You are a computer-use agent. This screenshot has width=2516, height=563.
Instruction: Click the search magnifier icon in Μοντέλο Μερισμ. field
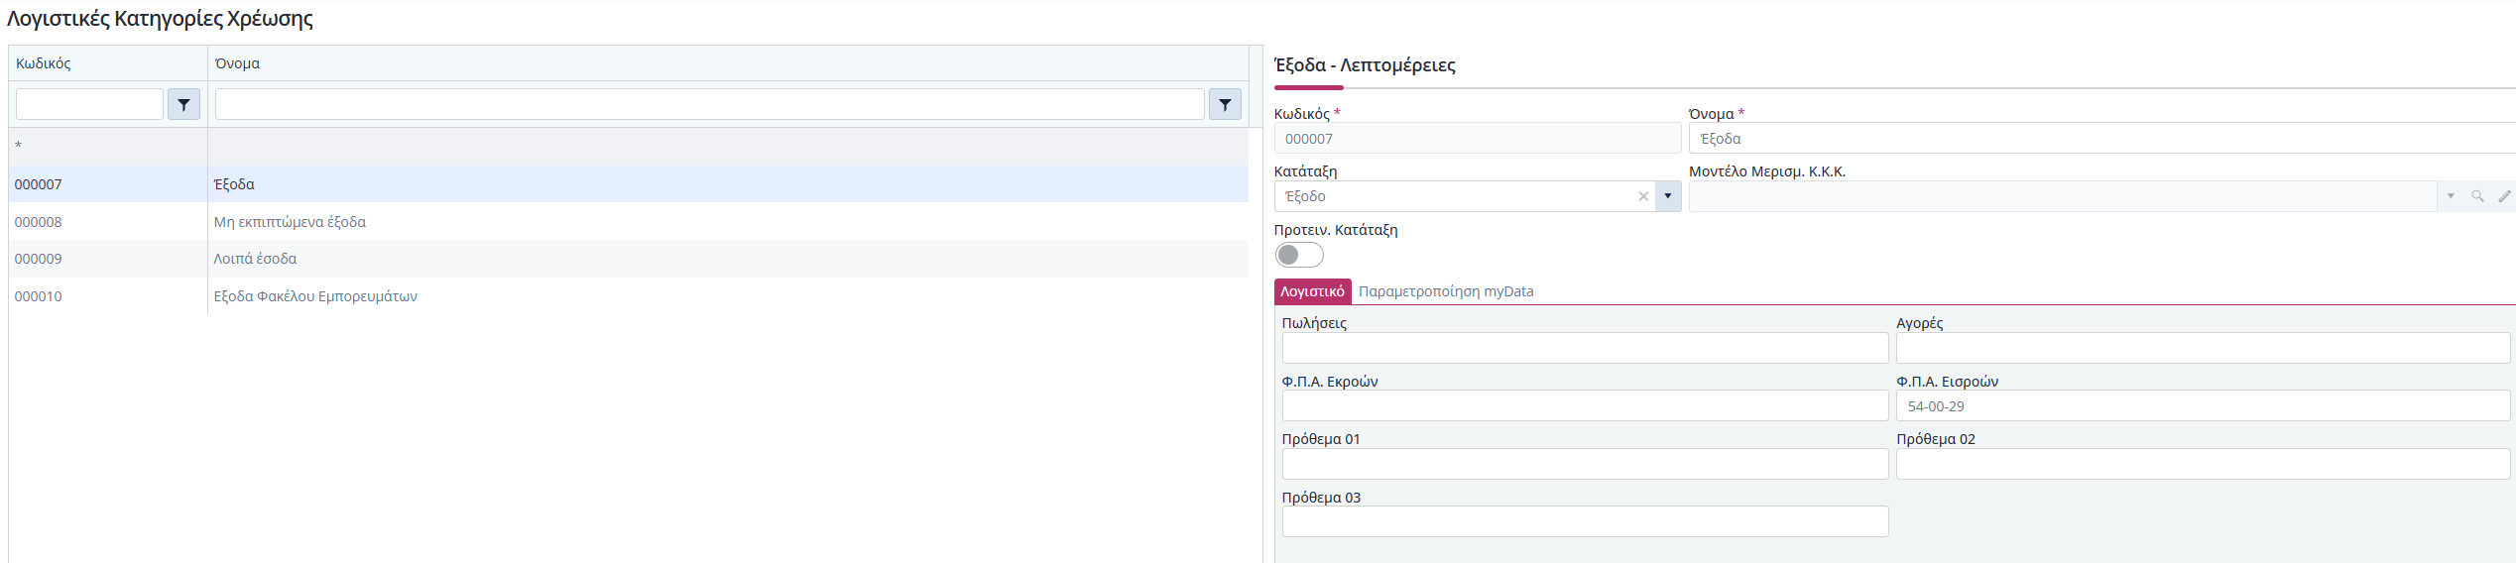pyautogui.click(x=2477, y=196)
